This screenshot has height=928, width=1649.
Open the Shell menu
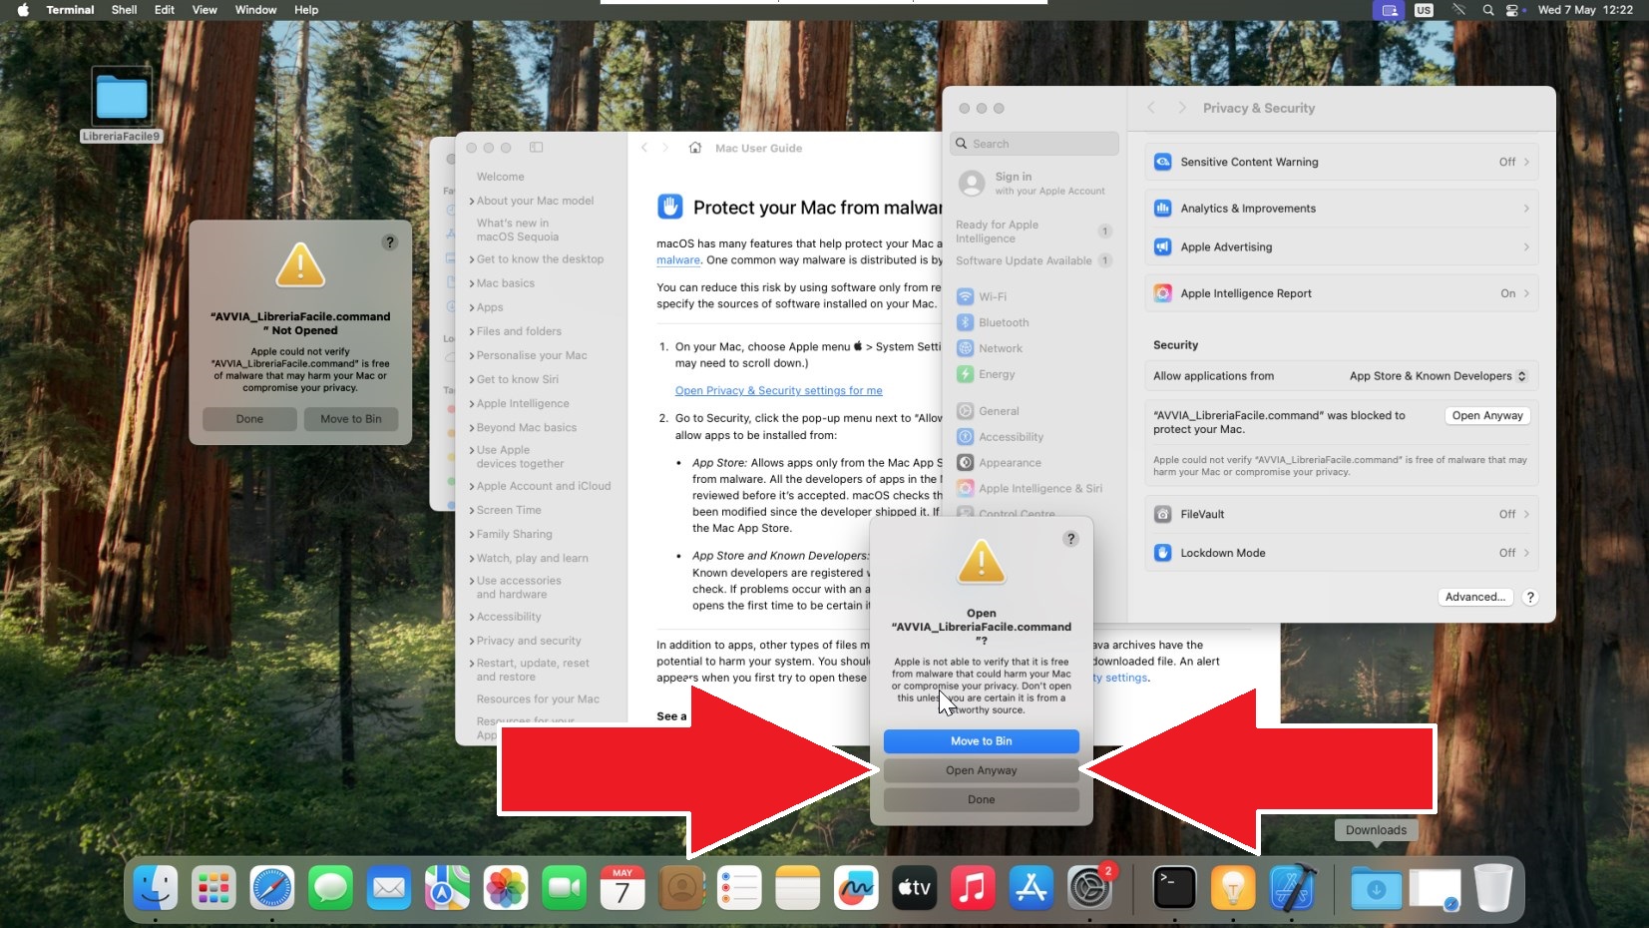pos(124,10)
